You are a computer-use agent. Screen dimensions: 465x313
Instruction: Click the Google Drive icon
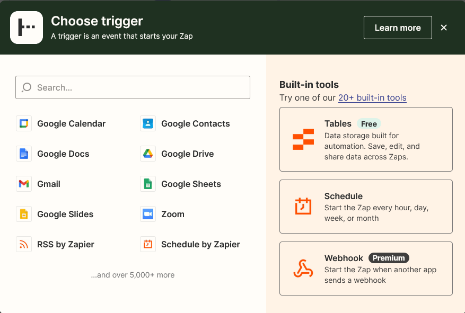point(148,154)
